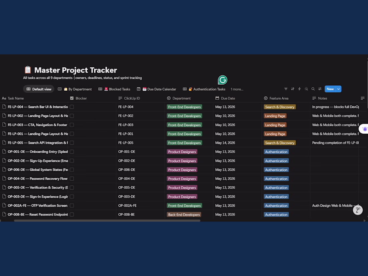Open the By Department view tab
Viewport: 368px width, 276px height.
[75, 89]
